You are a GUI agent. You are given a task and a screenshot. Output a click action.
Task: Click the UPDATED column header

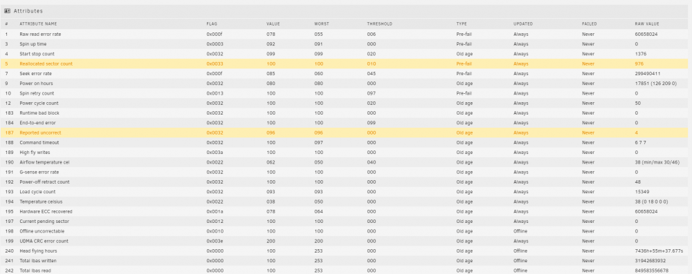[523, 23]
